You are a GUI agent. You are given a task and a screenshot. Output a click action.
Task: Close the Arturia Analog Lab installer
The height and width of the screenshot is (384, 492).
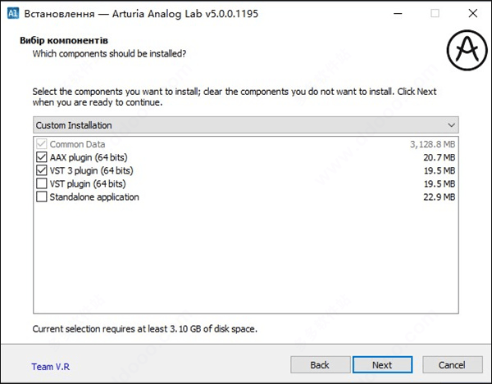(x=472, y=13)
